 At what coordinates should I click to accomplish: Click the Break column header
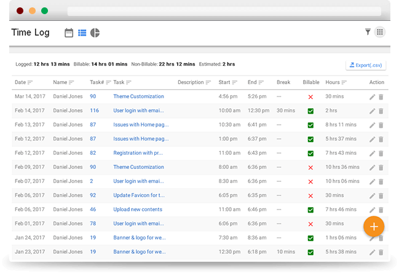click(283, 82)
